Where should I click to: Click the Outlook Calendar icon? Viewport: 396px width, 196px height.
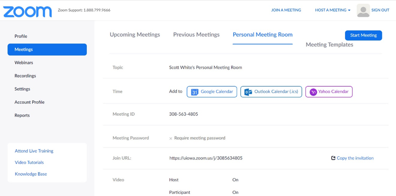tap(248, 92)
